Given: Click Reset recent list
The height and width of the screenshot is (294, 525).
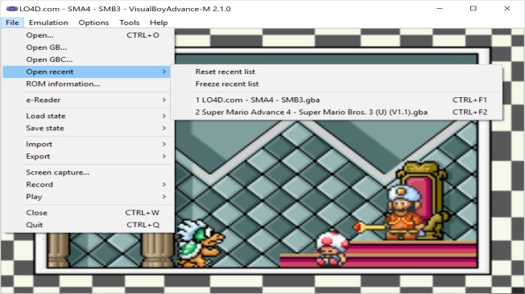Looking at the screenshot, I should (337, 71).
